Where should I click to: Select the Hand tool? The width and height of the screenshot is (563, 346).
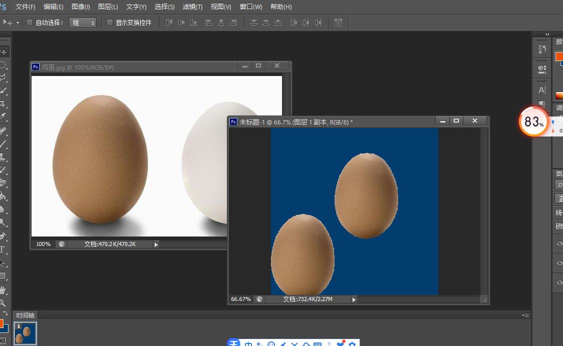(x=3, y=290)
